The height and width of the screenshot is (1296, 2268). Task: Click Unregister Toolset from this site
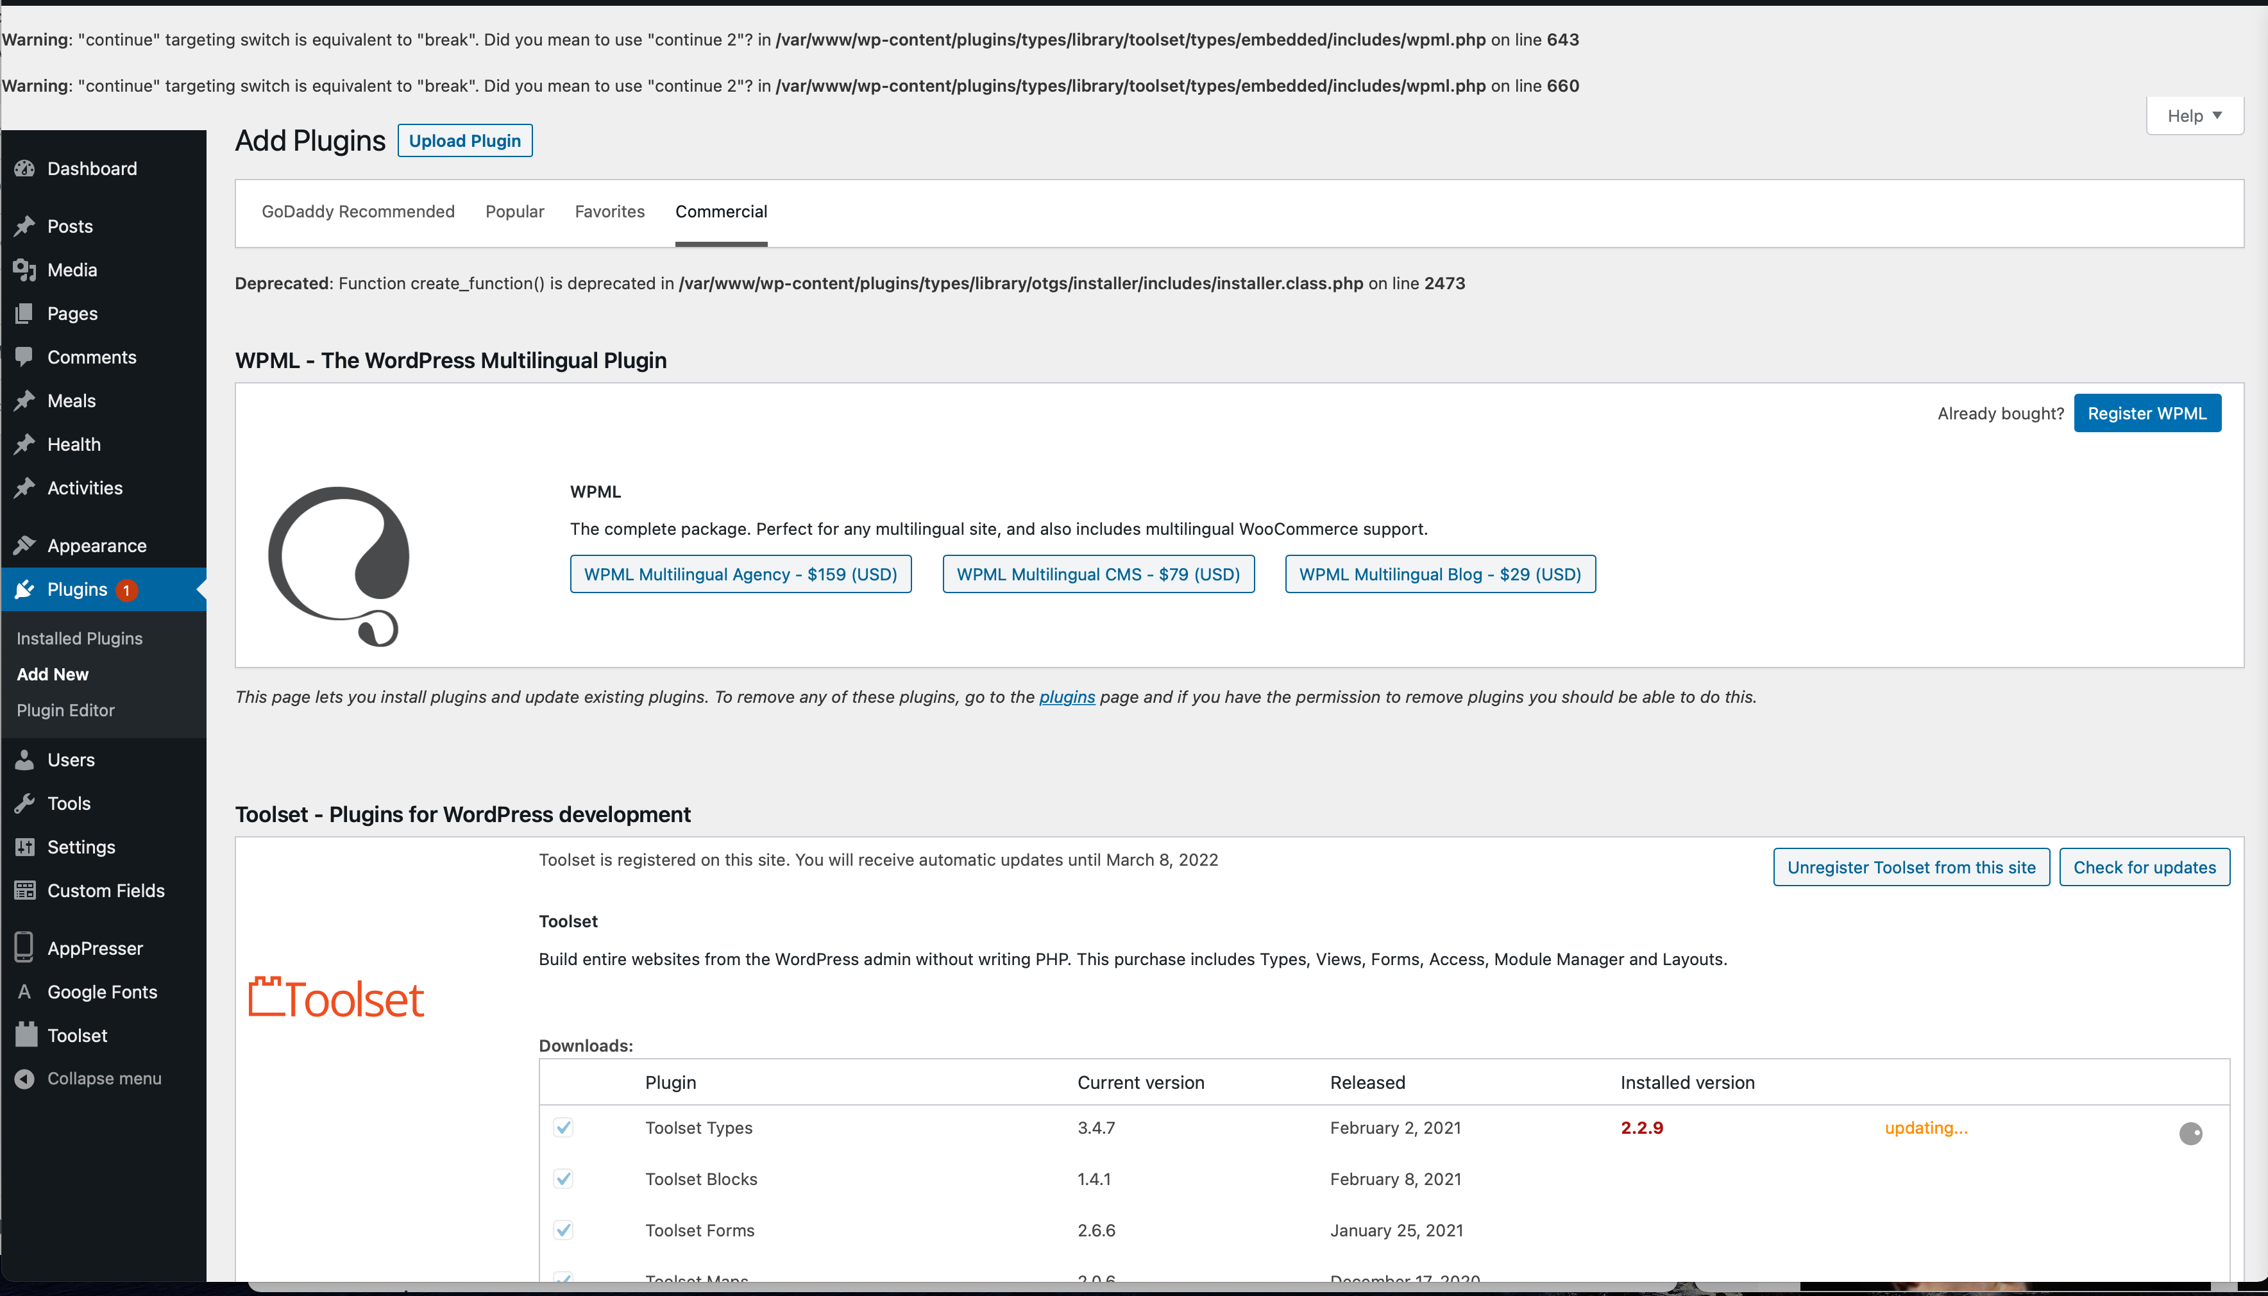tap(1911, 867)
